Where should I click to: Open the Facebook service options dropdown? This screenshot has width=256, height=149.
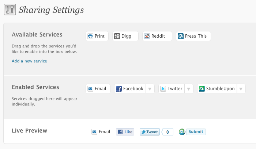coord(150,89)
